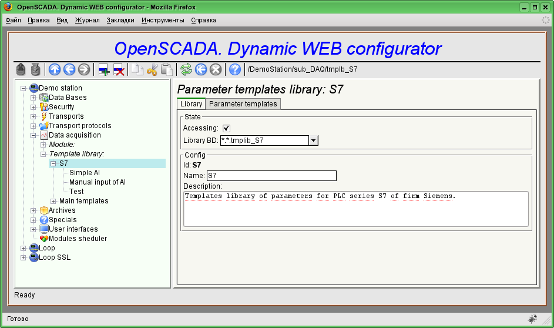This screenshot has height=328, width=554.
Task: Open the Archives tree entry
Action: coord(62,210)
